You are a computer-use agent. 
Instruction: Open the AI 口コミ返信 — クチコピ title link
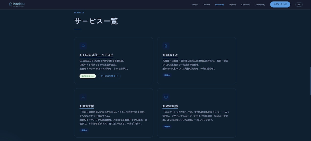[x=96, y=55]
